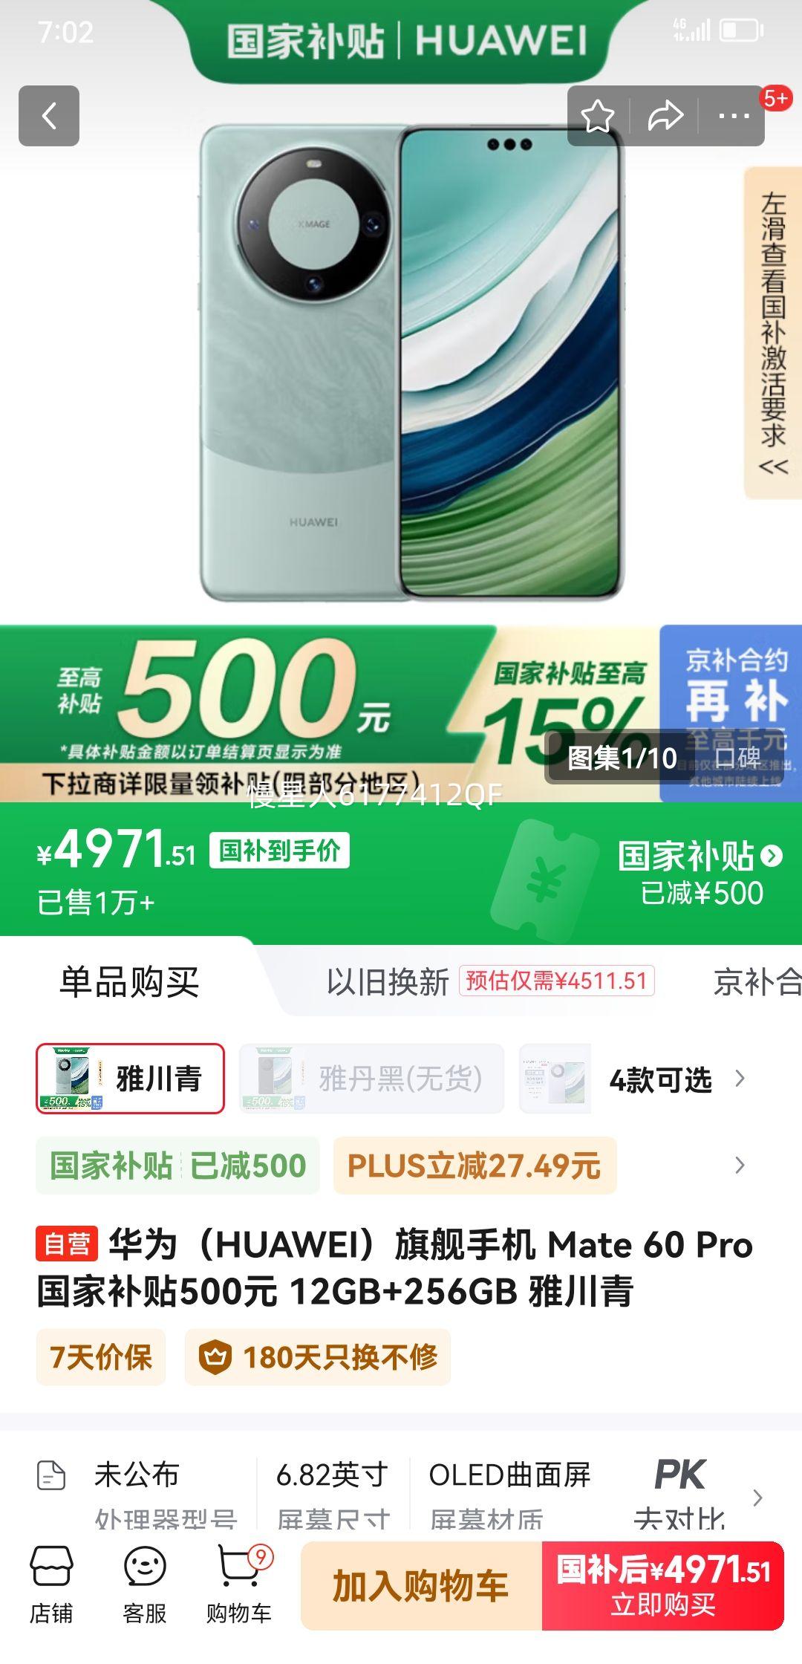Screen dimensions: 802x1664
Task: Tap 加入购物车 button
Action: pos(421,1586)
